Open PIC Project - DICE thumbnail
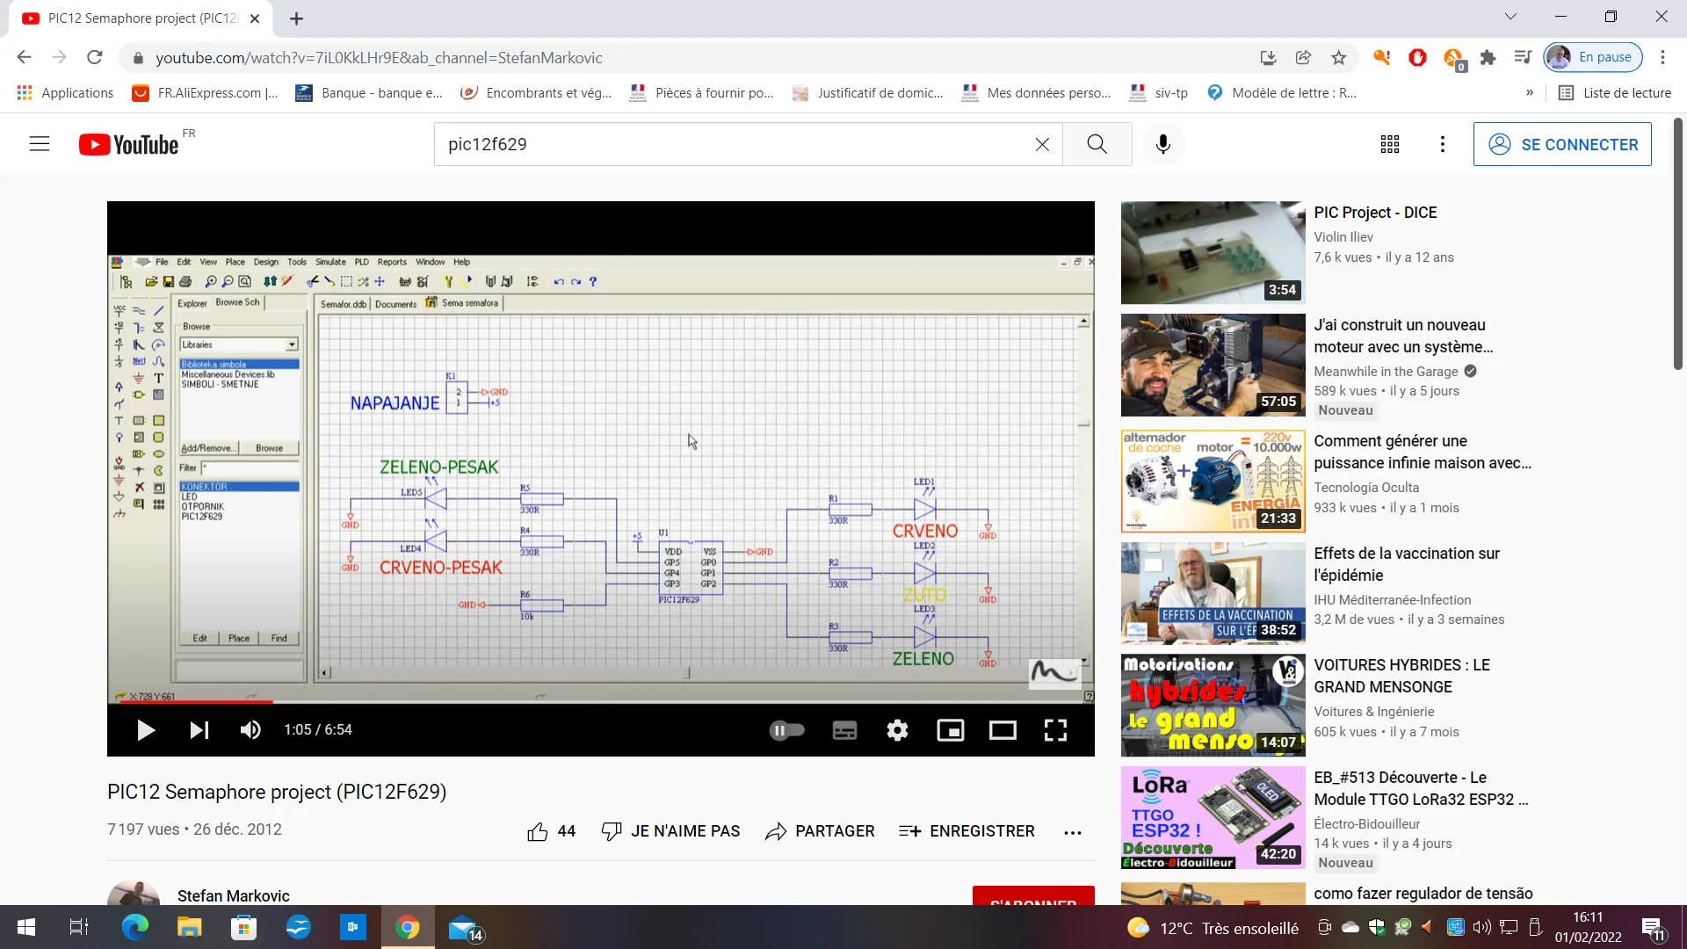The width and height of the screenshot is (1687, 949). (x=1213, y=252)
